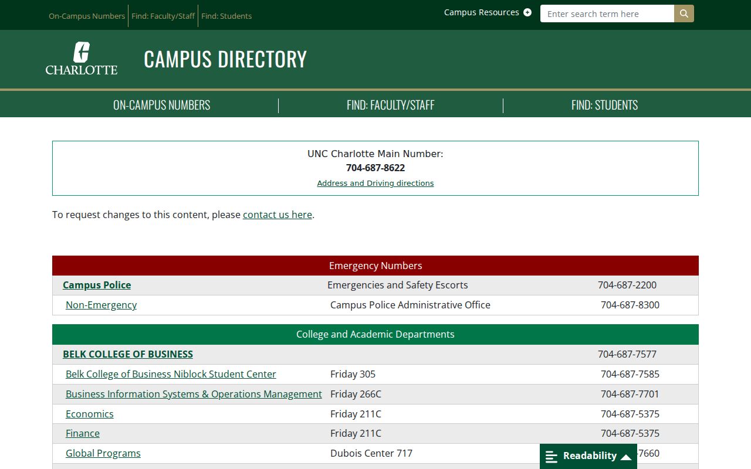Click phone number 704-687-7577
This screenshot has width=751, height=469.
pyautogui.click(x=627, y=354)
